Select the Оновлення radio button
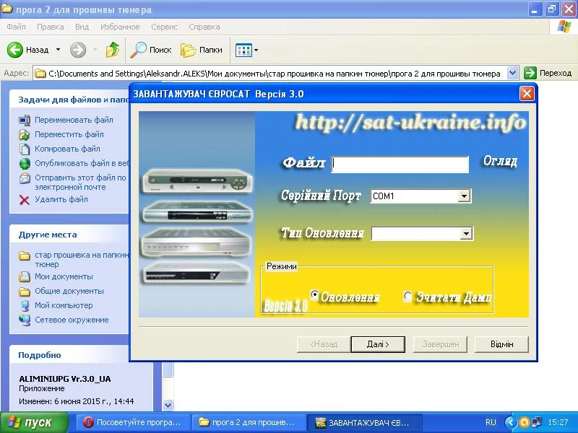This screenshot has width=578, height=433. coord(315,295)
